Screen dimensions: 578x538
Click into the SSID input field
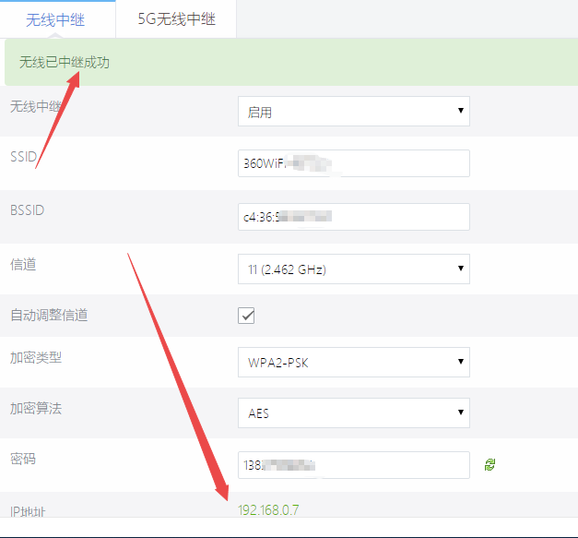coord(354,163)
